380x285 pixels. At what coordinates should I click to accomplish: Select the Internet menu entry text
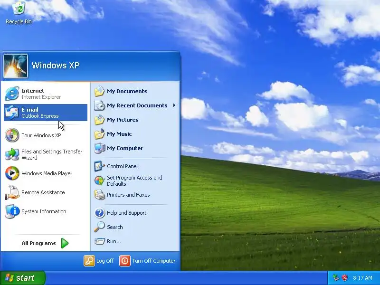pyautogui.click(x=33, y=91)
